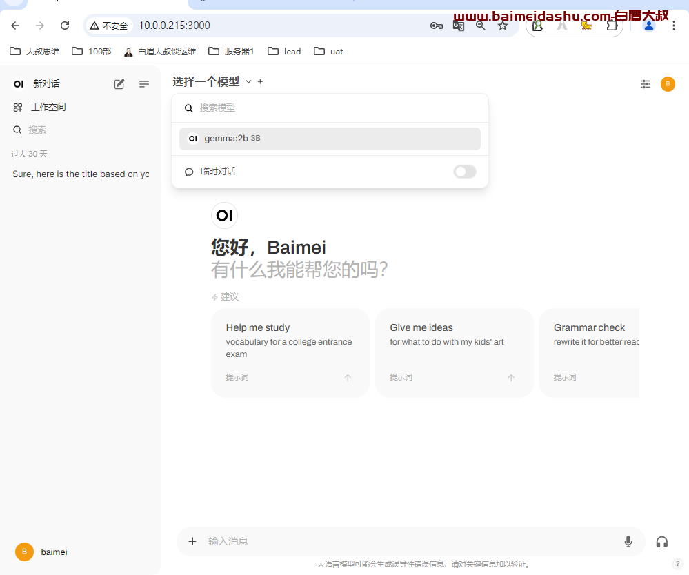Image resolution: width=689 pixels, height=575 pixels.
Task: Reload the page with refresh icon
Action: [65, 26]
